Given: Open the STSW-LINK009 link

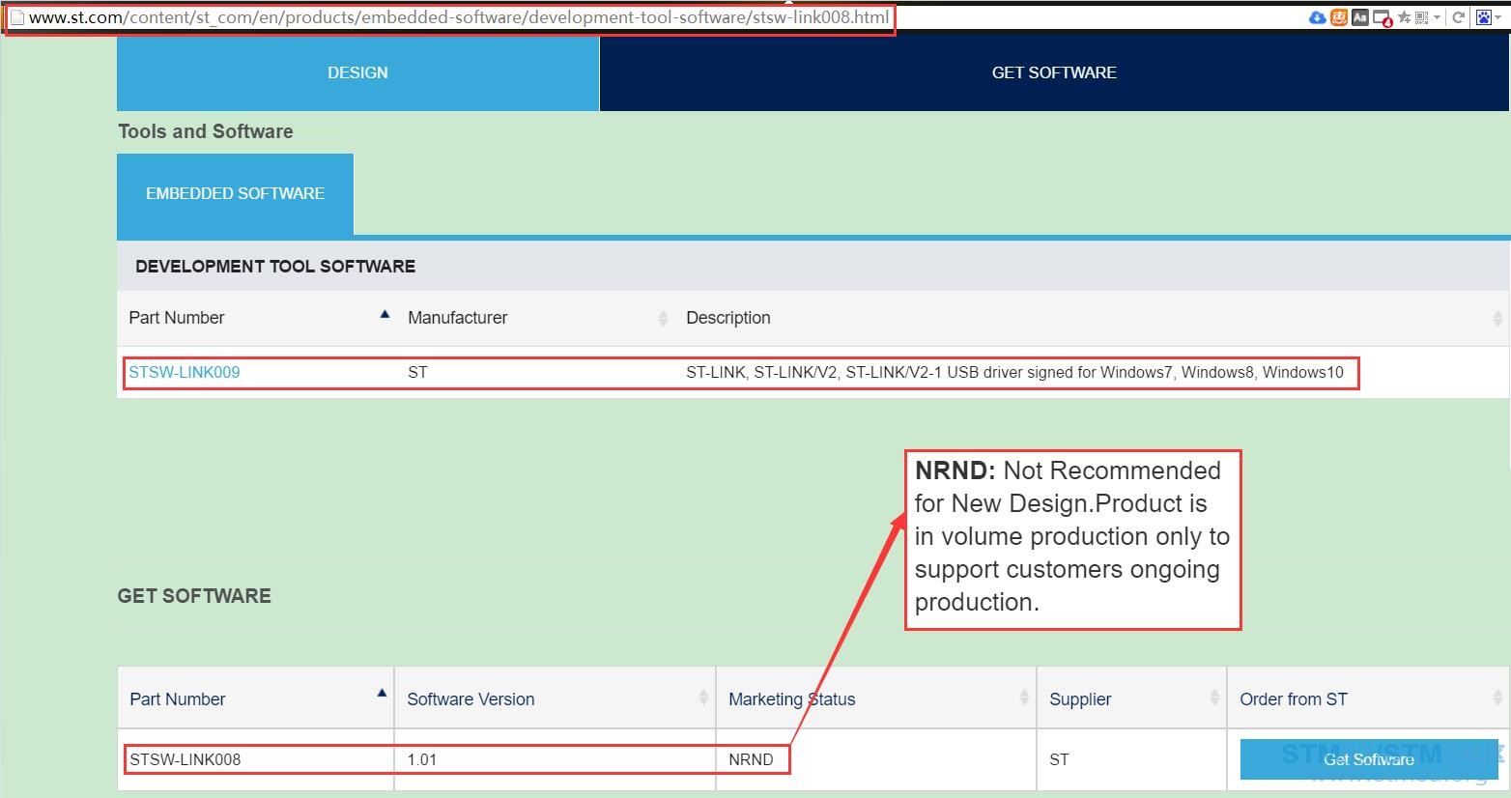Looking at the screenshot, I should pos(185,372).
